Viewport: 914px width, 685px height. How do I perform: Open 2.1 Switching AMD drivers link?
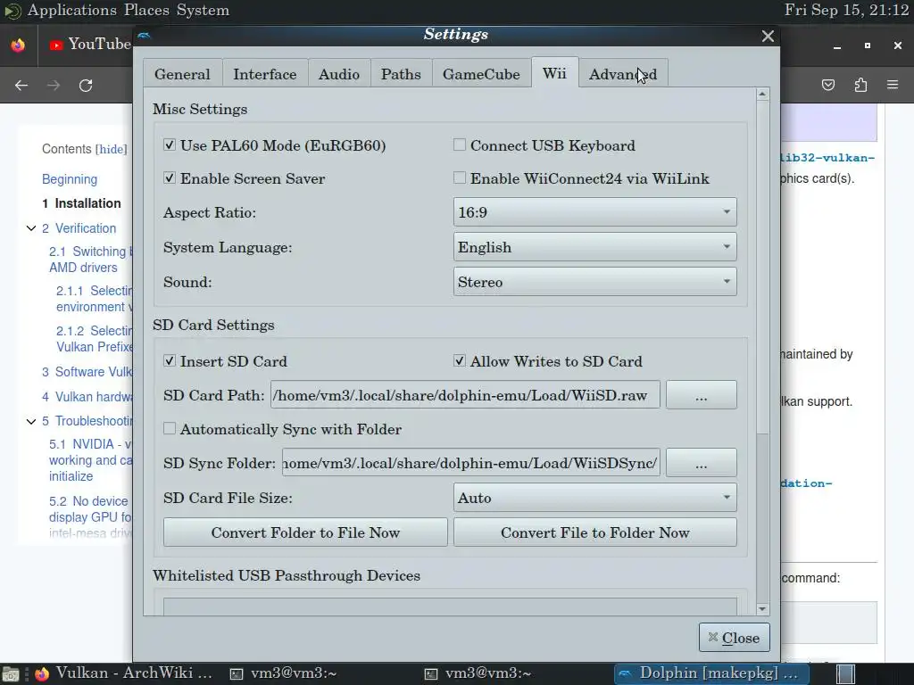click(90, 260)
